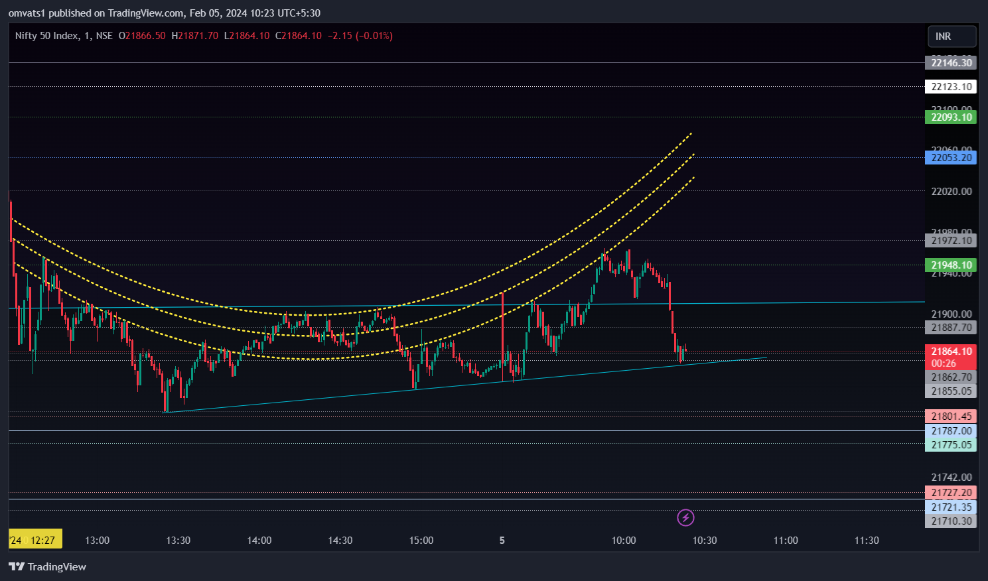Click the yellow 12:27 time marker
Screen dimensions: 988x581
[36, 539]
